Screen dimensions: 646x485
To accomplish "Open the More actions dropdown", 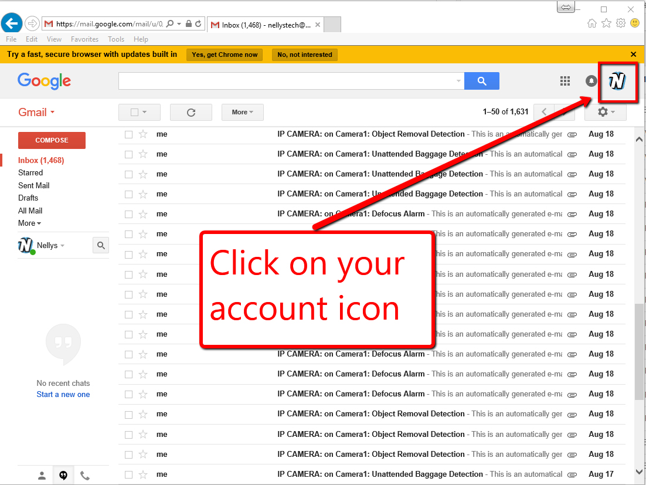I will [242, 112].
